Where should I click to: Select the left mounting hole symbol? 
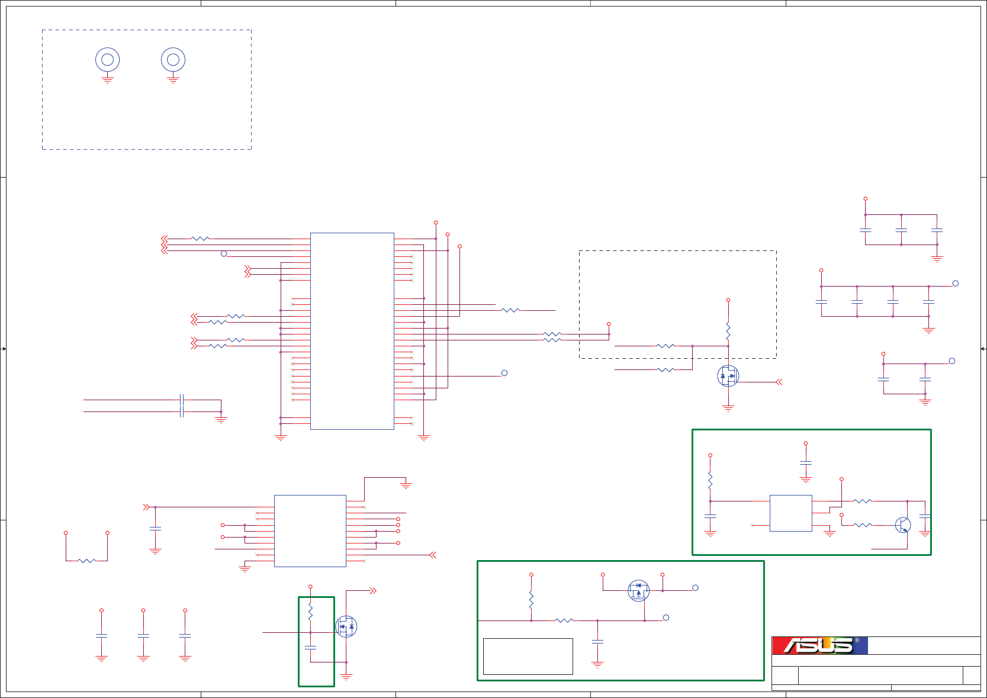(x=108, y=60)
